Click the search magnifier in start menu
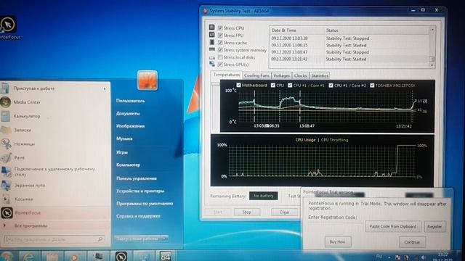 pos(100,239)
